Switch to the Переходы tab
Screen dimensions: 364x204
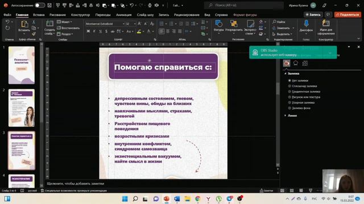tap(103, 15)
